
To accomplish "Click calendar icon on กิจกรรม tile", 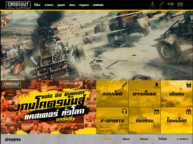I will coord(157,112).
